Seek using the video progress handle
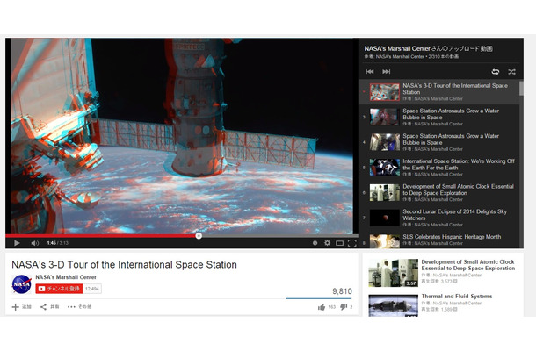Viewport: 536px width, 351px height. [199, 235]
